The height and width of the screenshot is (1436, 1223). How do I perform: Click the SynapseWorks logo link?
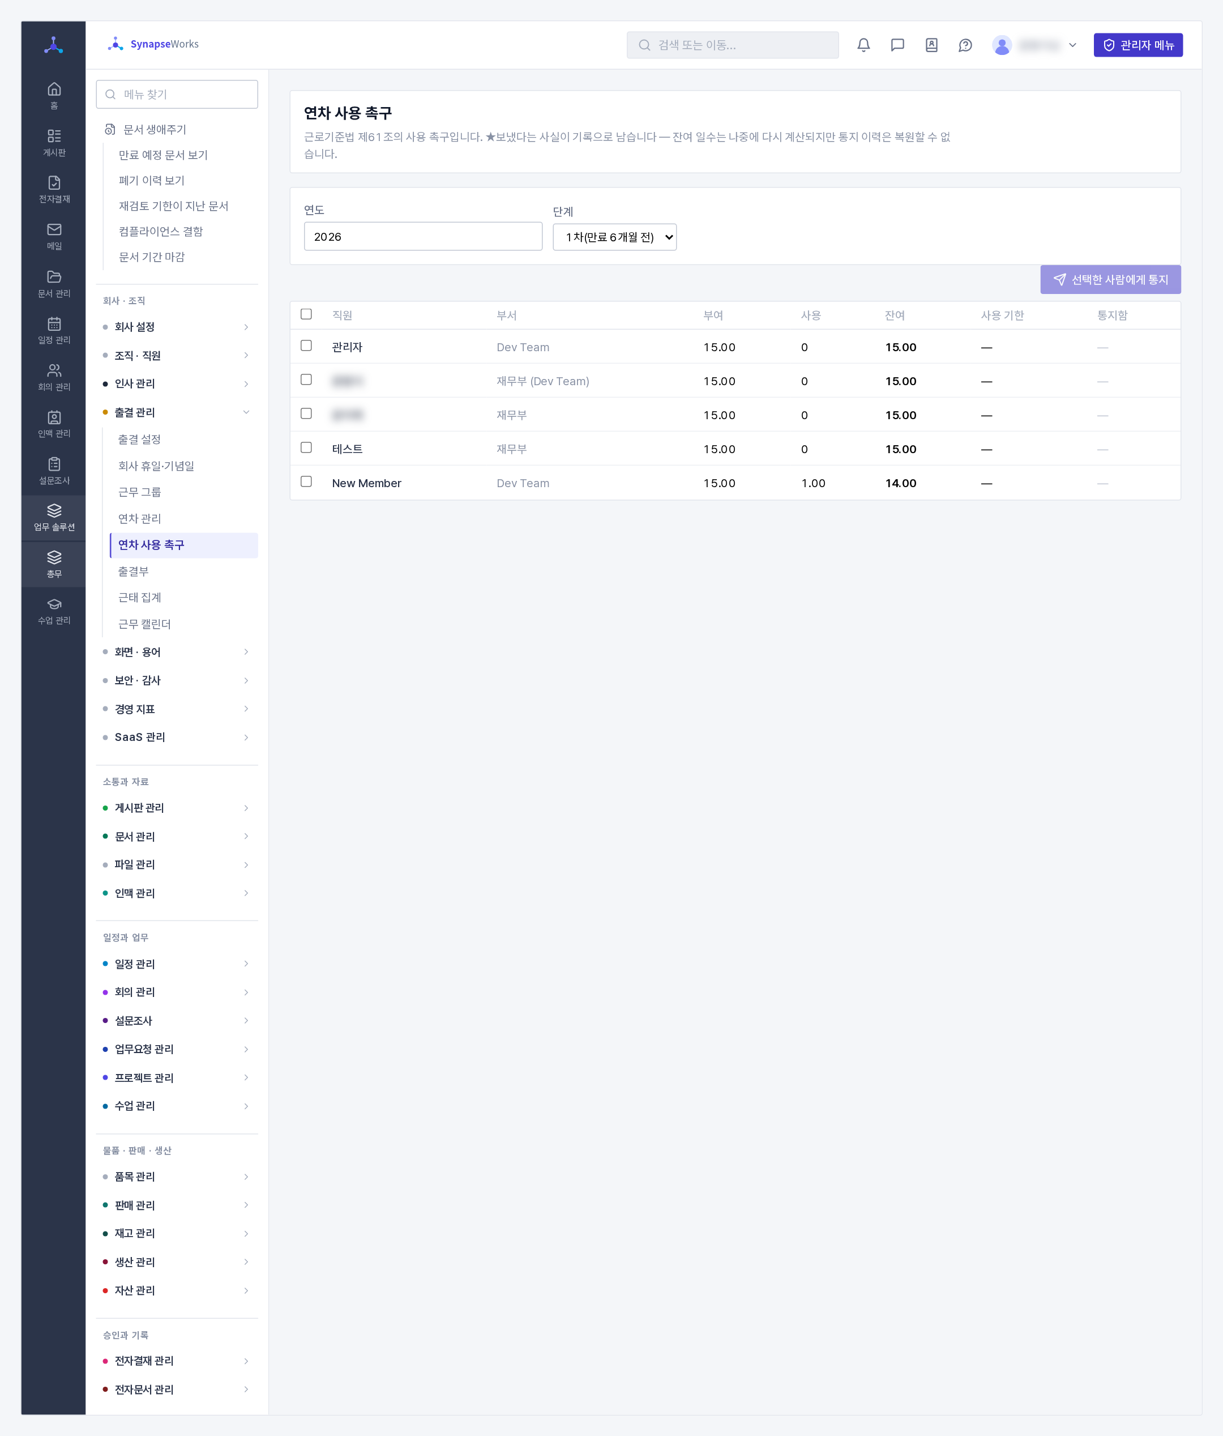(154, 44)
